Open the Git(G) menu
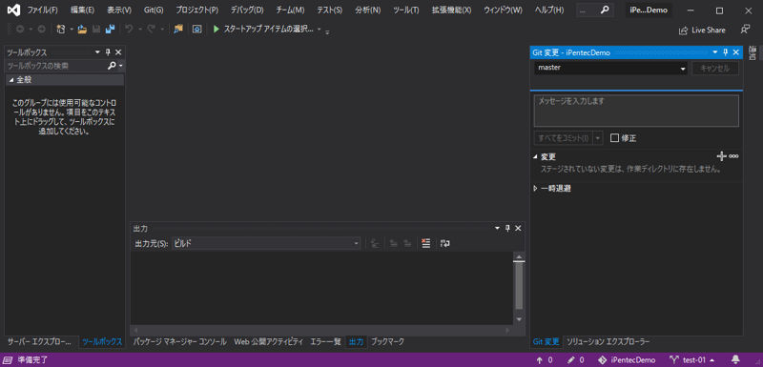 coord(154,10)
